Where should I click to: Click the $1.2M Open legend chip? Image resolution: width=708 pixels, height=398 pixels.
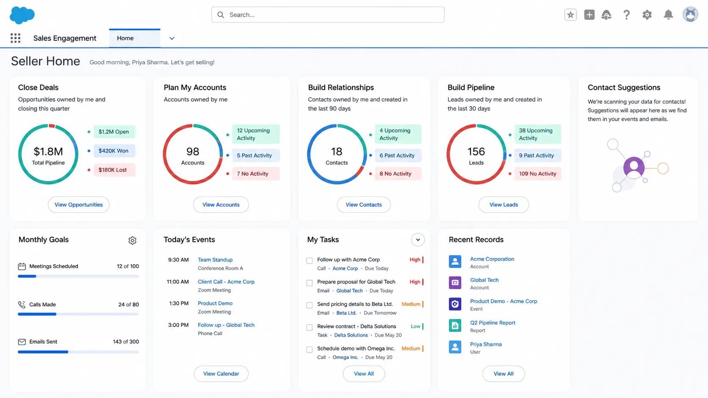coord(114,132)
